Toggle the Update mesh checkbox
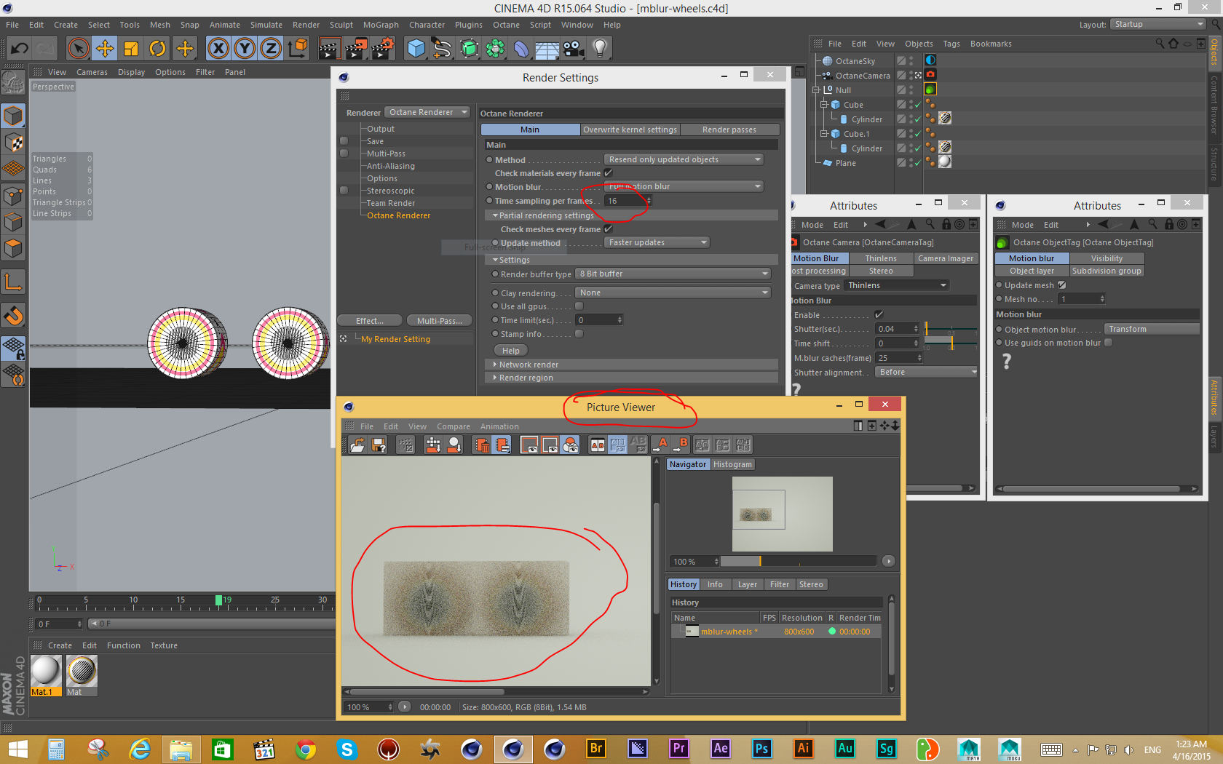The width and height of the screenshot is (1223, 764). pyautogui.click(x=1062, y=285)
